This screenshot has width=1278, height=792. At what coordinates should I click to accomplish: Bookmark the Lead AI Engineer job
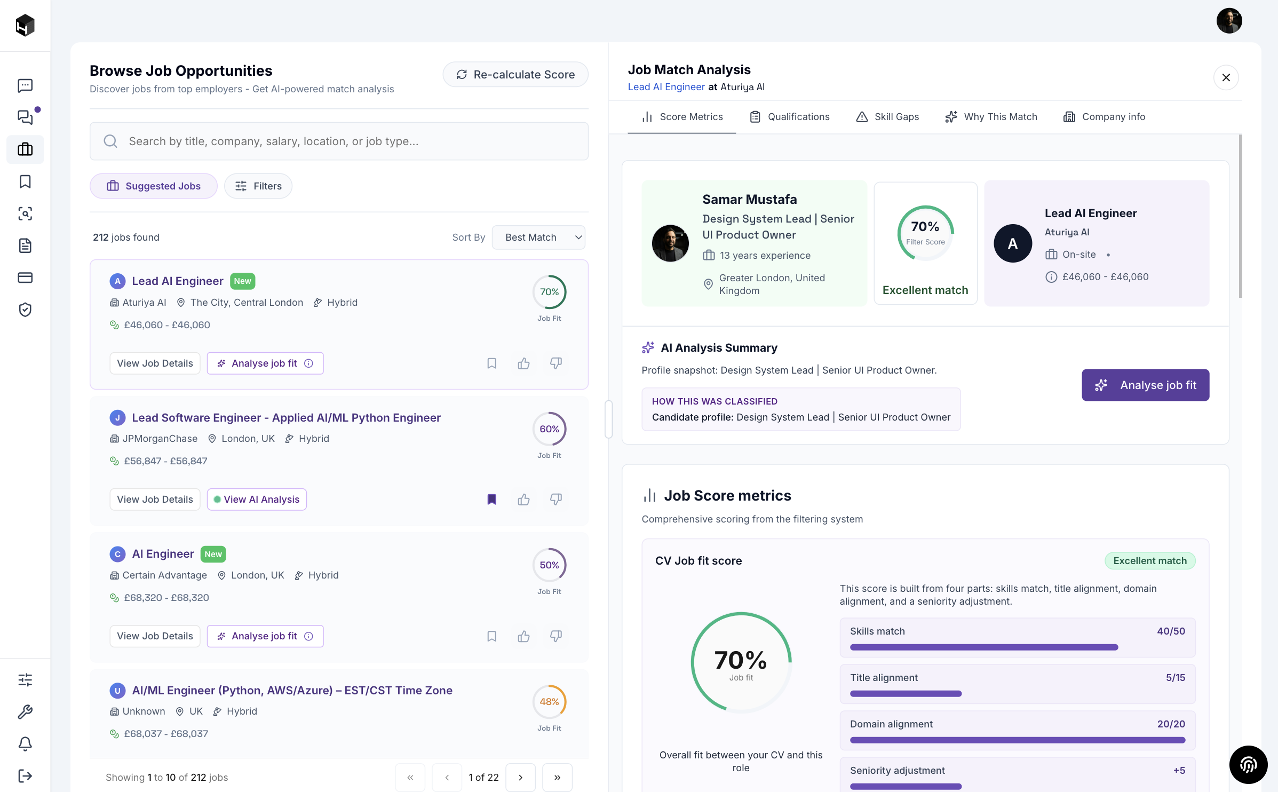tap(491, 363)
